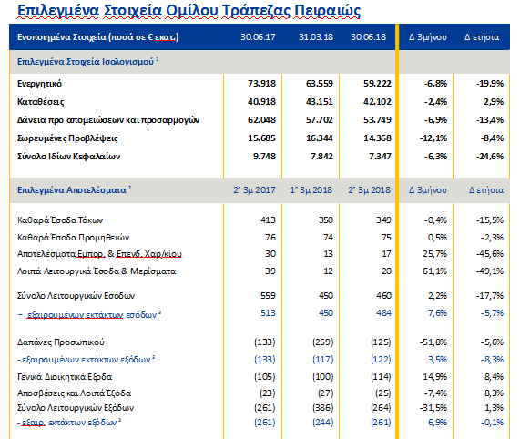Image resolution: width=520 pixels, height=439 pixels.
Task: Click the row label 'Λοιπά Λειτουργικά Έσοδα & Μερίσματα'
Action: tap(97, 271)
